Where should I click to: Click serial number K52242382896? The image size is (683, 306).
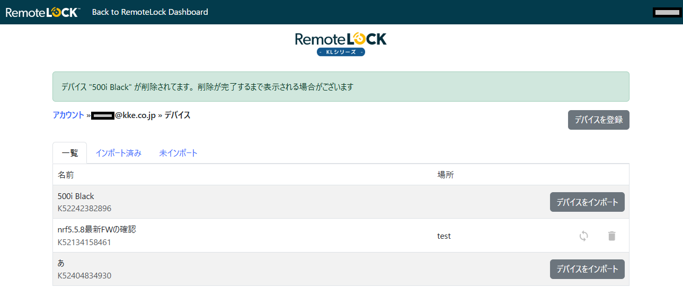tap(85, 208)
